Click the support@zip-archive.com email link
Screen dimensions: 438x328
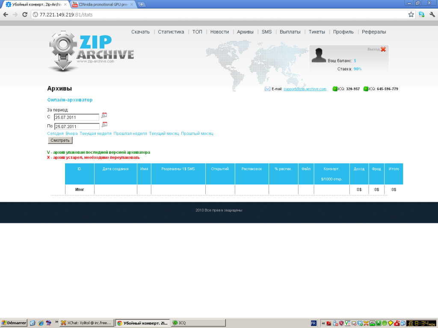pyautogui.click(x=305, y=89)
